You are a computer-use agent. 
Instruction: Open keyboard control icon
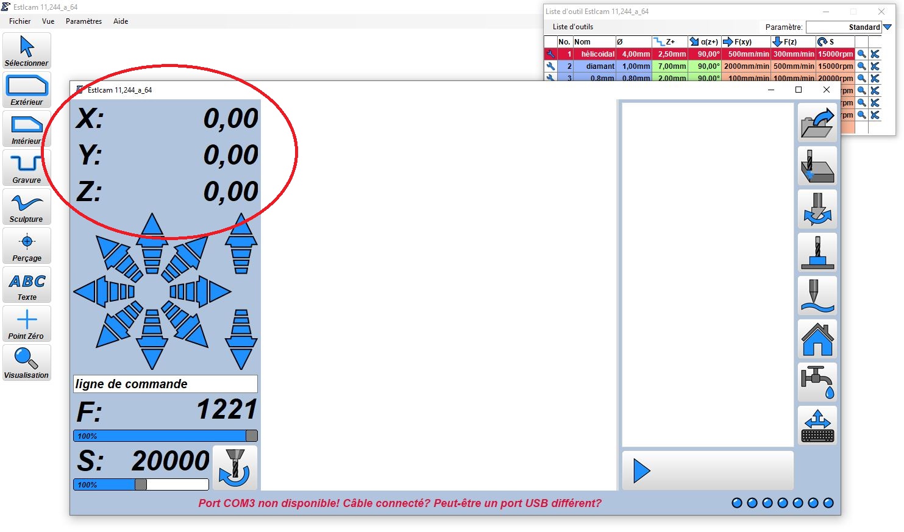(817, 425)
